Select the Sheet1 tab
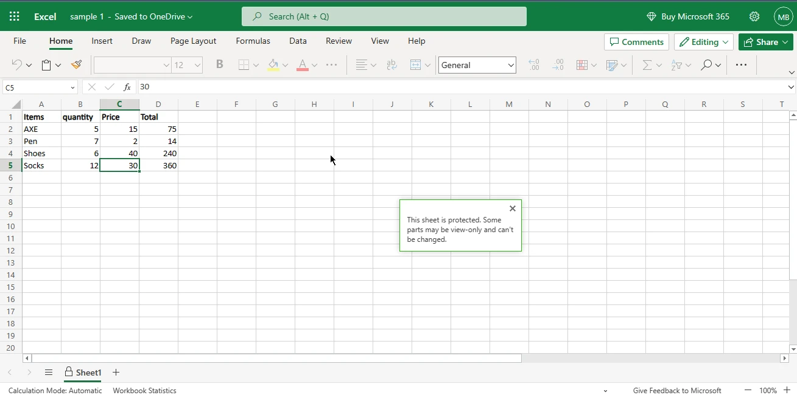The width and height of the screenshot is (797, 395). 83,373
